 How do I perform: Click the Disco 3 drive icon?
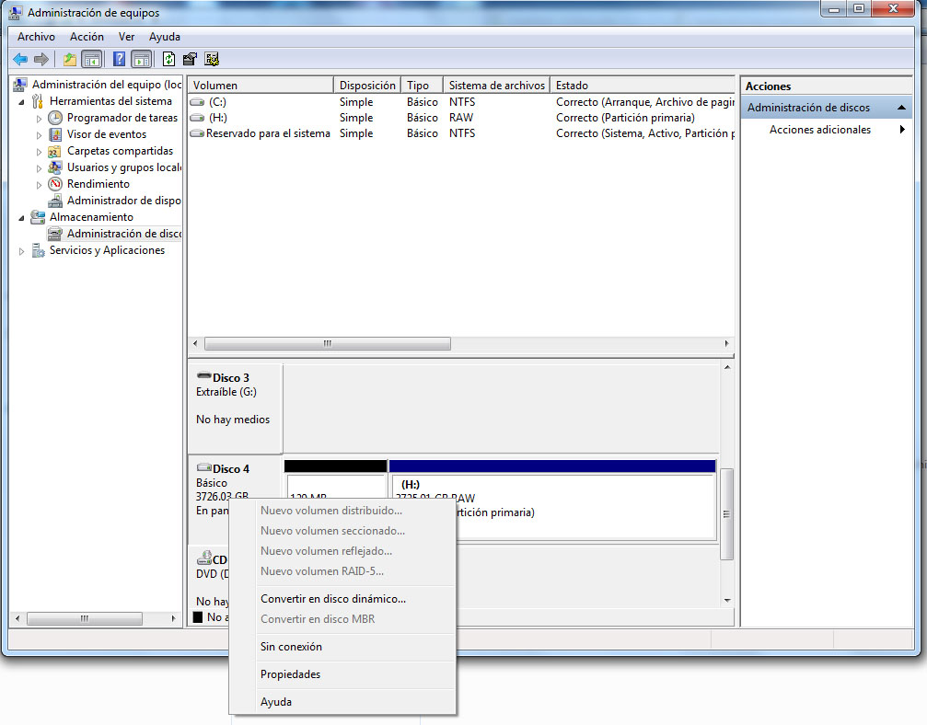point(204,375)
